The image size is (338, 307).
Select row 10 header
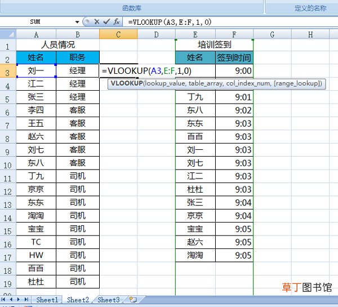(x=8, y=163)
